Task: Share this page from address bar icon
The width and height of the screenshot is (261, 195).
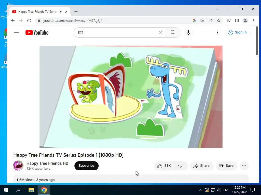Action: point(211,21)
